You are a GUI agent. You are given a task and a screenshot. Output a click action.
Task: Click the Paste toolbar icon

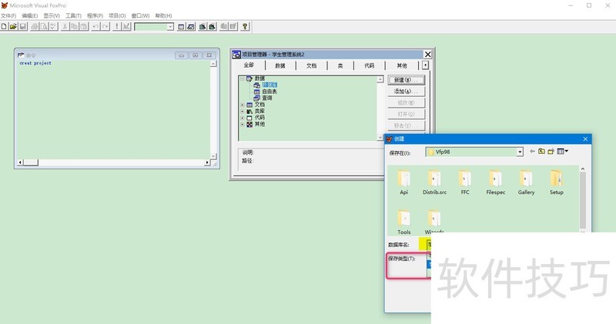coord(84,26)
